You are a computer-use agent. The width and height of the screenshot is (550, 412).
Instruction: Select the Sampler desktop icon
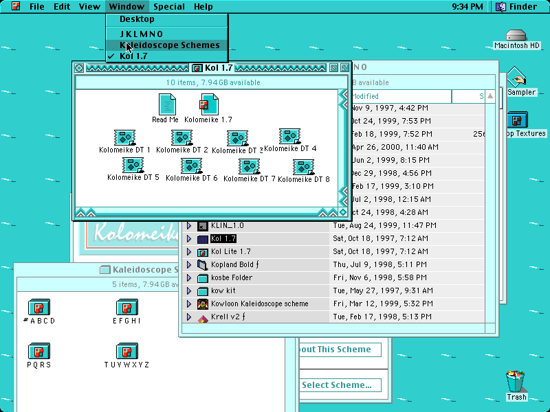pyautogui.click(x=516, y=77)
